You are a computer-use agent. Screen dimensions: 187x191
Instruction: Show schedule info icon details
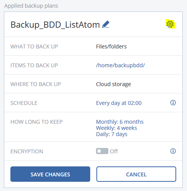(x=173, y=103)
